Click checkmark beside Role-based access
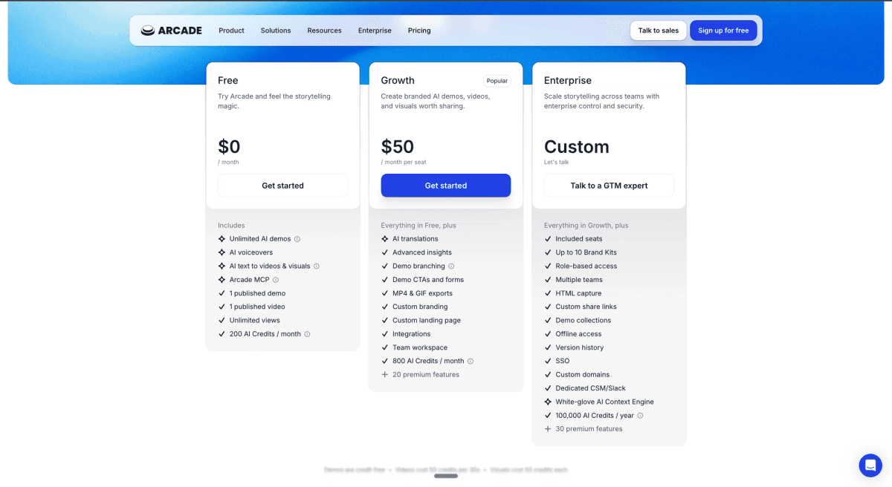The height and width of the screenshot is (487, 892). click(548, 266)
